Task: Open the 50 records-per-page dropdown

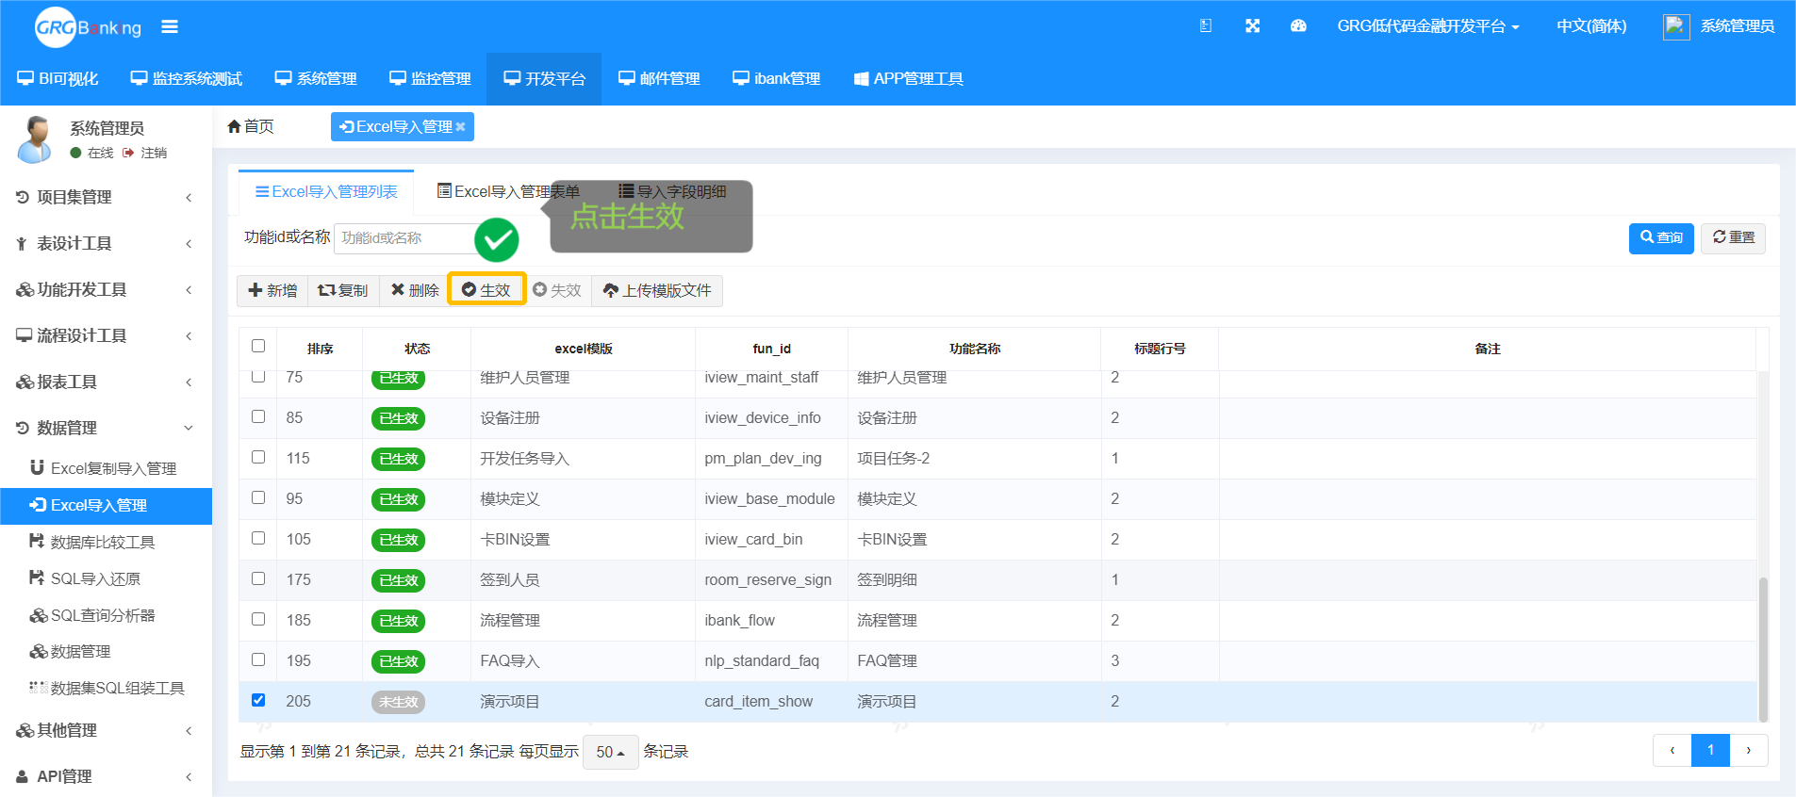Action: pyautogui.click(x=610, y=752)
